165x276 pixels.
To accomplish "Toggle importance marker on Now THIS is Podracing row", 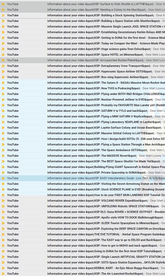I will tap(3, 88).
